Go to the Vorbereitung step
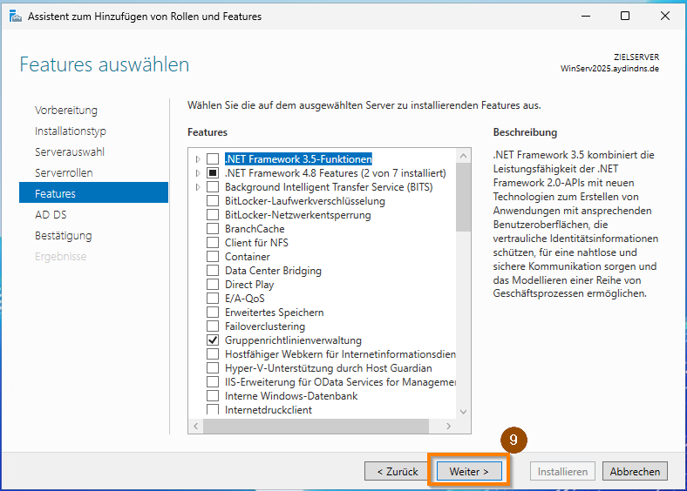Screen dimensions: 687x491 pos(66,111)
